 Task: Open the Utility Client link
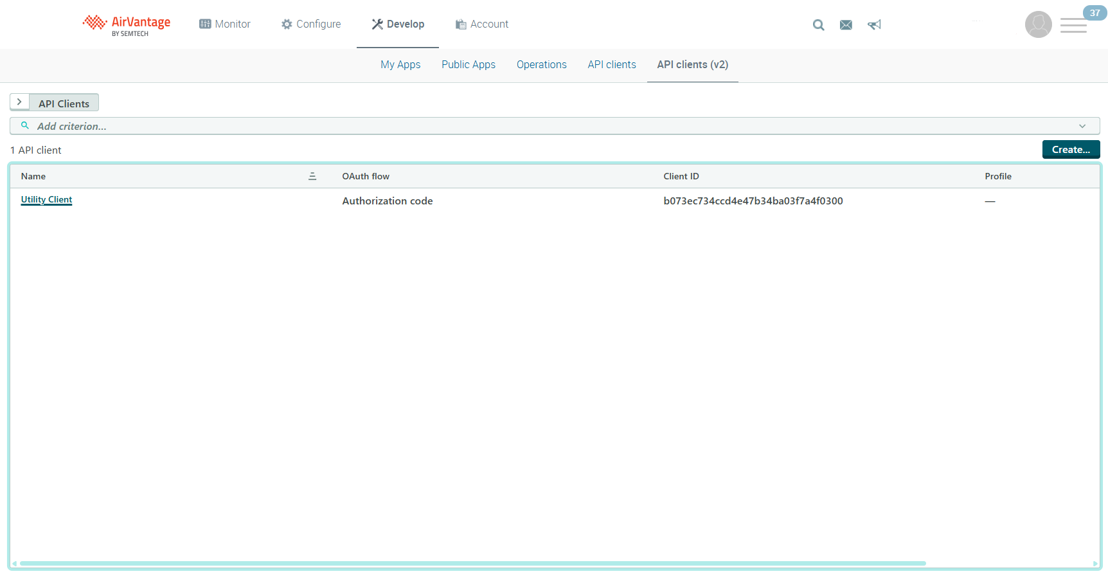(x=46, y=200)
